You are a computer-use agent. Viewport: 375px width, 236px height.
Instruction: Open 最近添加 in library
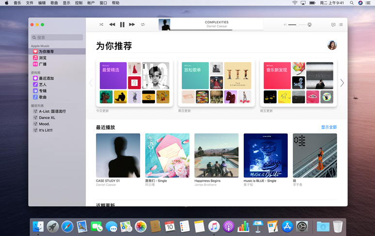click(47, 78)
